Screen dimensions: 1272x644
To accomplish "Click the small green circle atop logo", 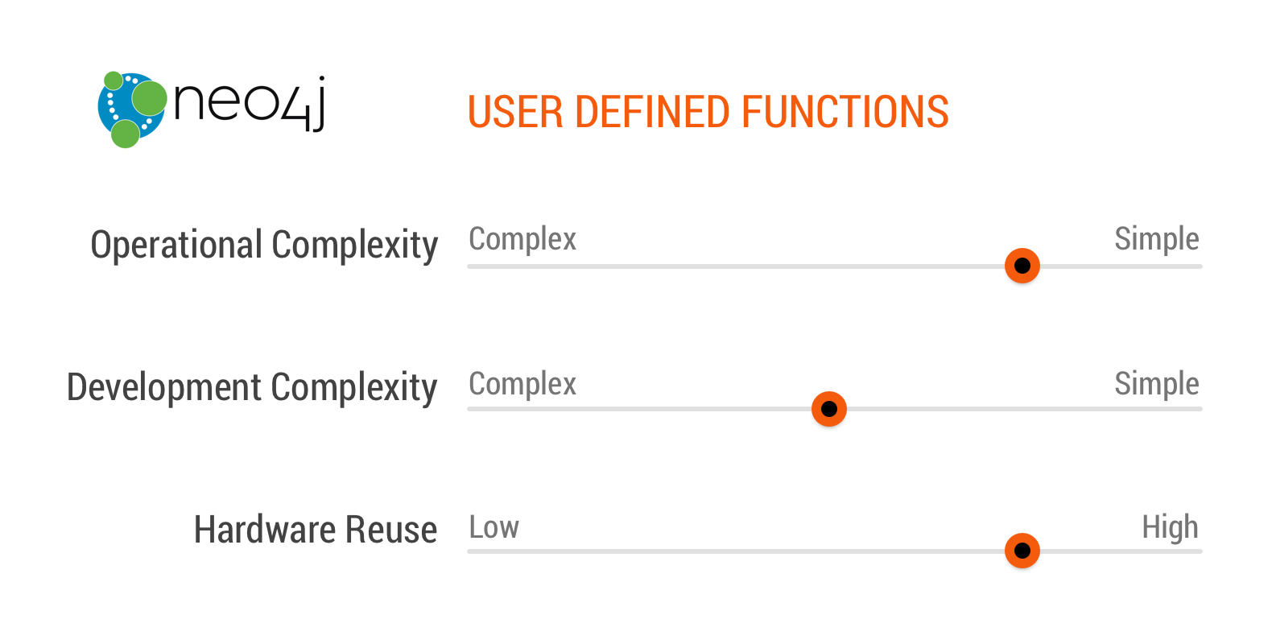I will point(114,80).
